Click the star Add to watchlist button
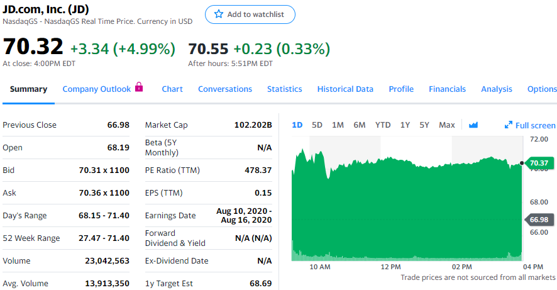557x290 pixels. pyautogui.click(x=250, y=14)
